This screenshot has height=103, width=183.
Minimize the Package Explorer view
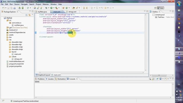pos(30,11)
